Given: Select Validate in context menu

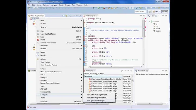Looking at the screenshot, I should pyautogui.click(x=60, y=69).
